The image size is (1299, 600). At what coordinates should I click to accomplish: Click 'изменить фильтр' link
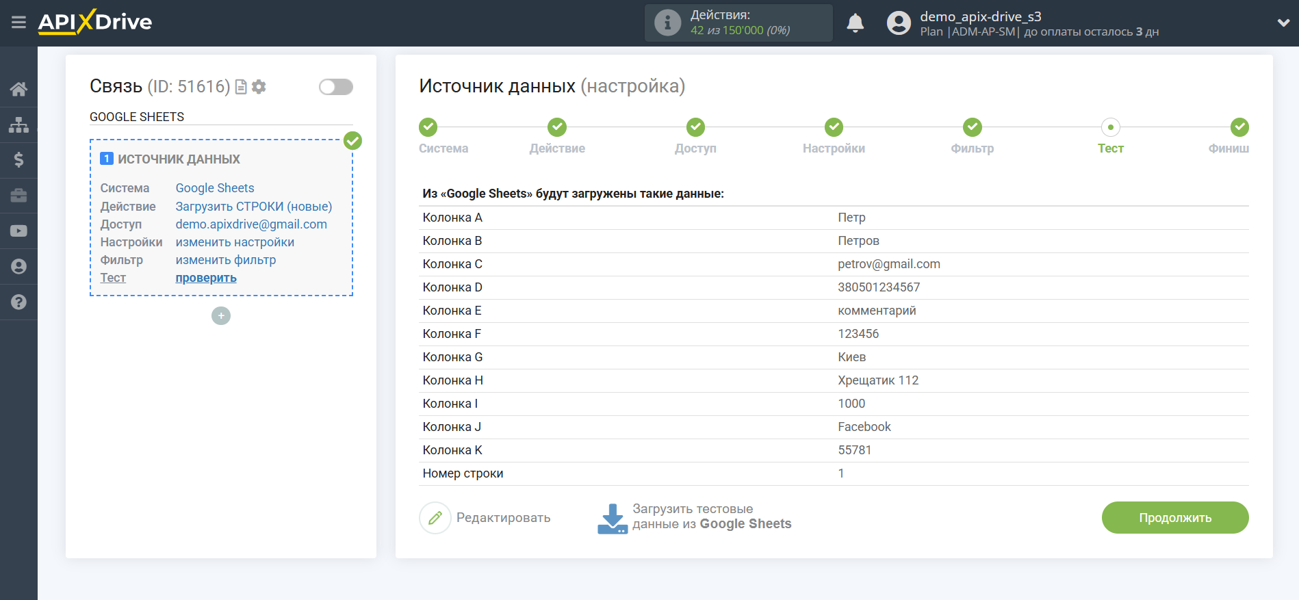(226, 260)
